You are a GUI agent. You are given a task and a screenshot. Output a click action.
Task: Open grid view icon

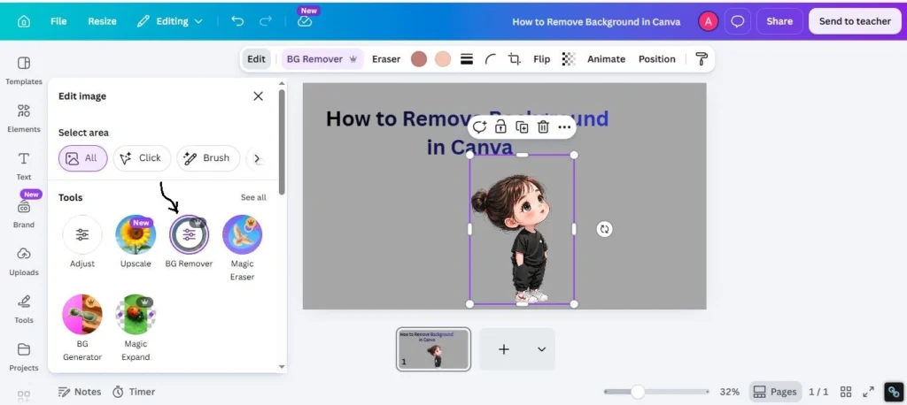coord(846,392)
